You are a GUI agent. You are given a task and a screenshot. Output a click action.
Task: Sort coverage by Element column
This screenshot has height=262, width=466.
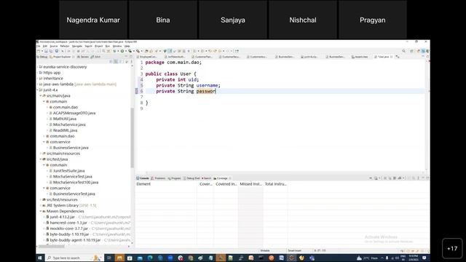(x=166, y=184)
